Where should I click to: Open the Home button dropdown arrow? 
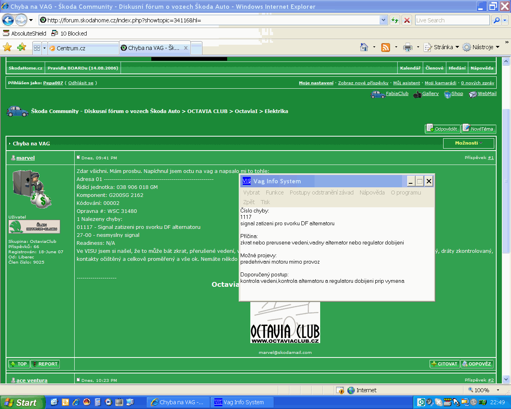coord(374,47)
